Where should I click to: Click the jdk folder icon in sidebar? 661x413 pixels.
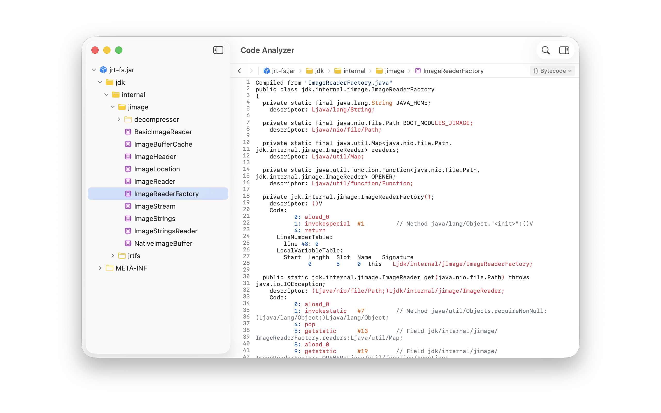(109, 82)
